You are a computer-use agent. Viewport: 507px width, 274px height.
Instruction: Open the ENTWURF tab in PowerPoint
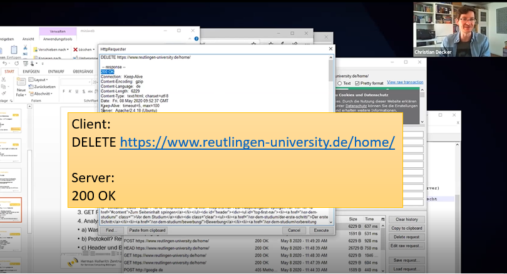tap(56, 72)
